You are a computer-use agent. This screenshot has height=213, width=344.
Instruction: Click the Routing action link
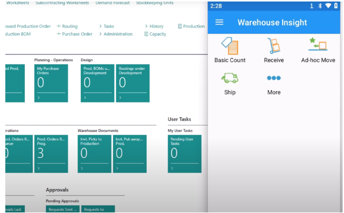click(x=70, y=26)
